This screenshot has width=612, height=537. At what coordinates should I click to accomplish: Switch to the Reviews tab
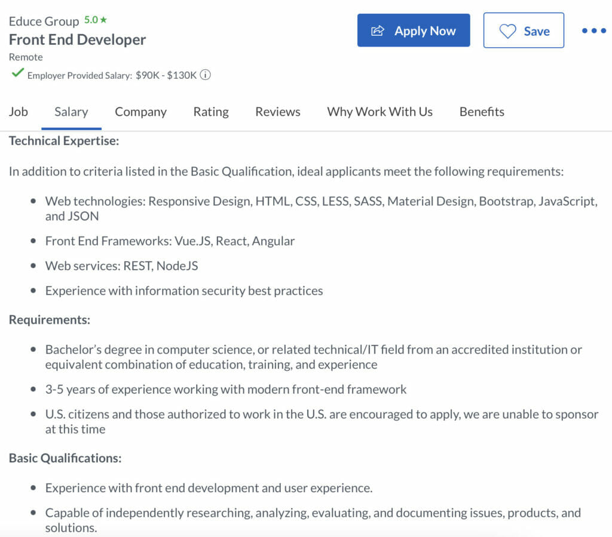[x=277, y=112]
